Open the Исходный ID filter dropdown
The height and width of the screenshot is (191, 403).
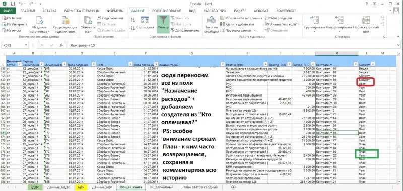tap(64, 65)
